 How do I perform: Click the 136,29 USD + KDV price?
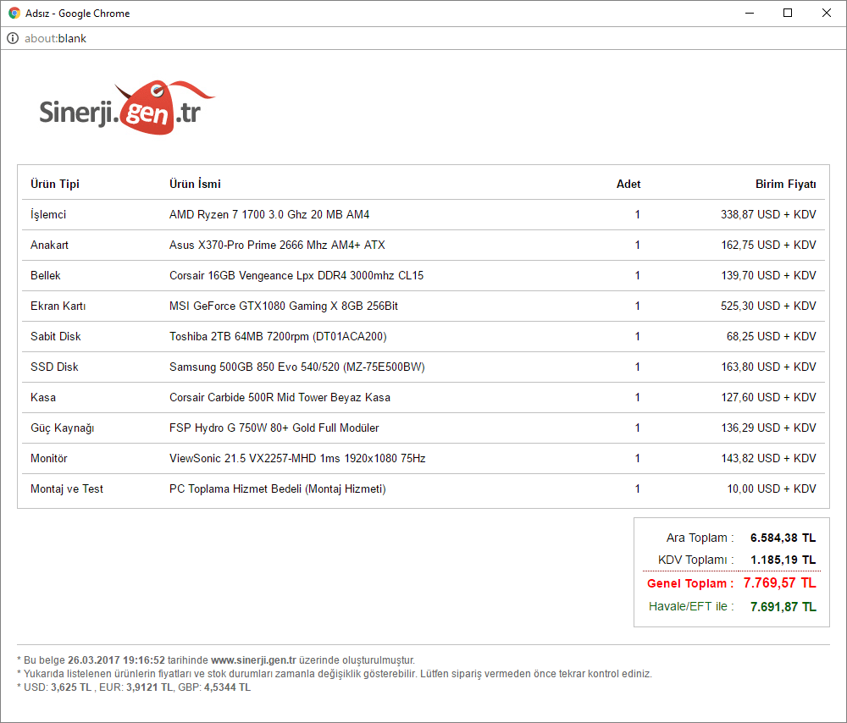pos(768,428)
